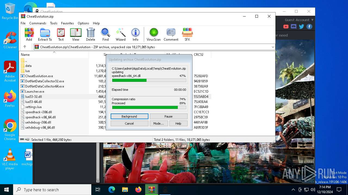The height and width of the screenshot is (195, 348).
Task: Click the YouTube icon in background window
Action: pyautogui.click(x=286, y=27)
